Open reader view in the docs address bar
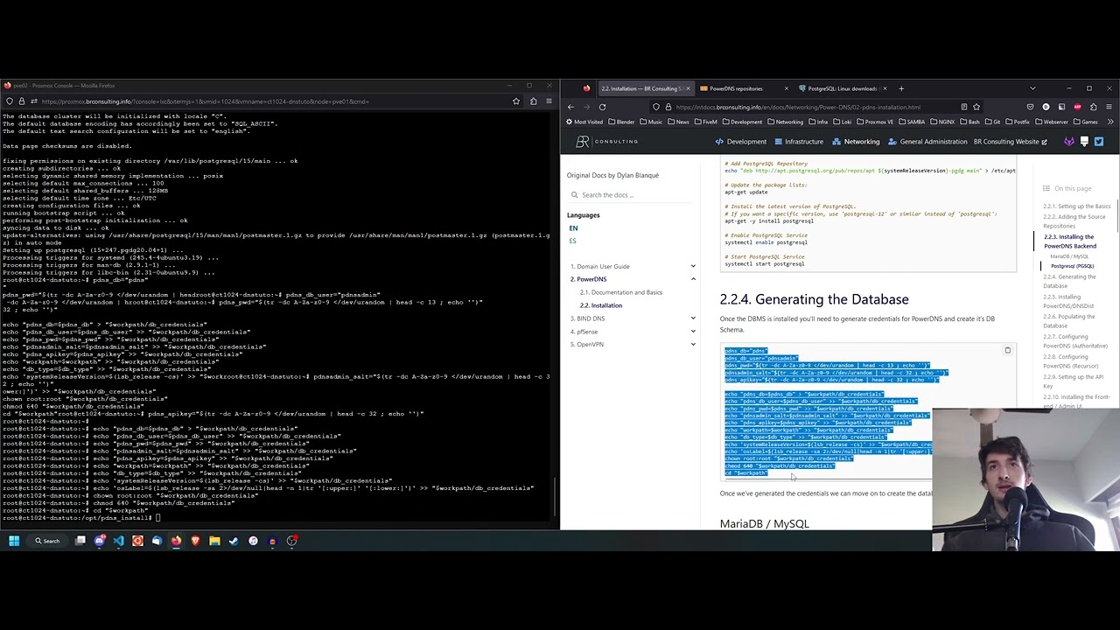The width and height of the screenshot is (1120, 630). click(x=963, y=107)
